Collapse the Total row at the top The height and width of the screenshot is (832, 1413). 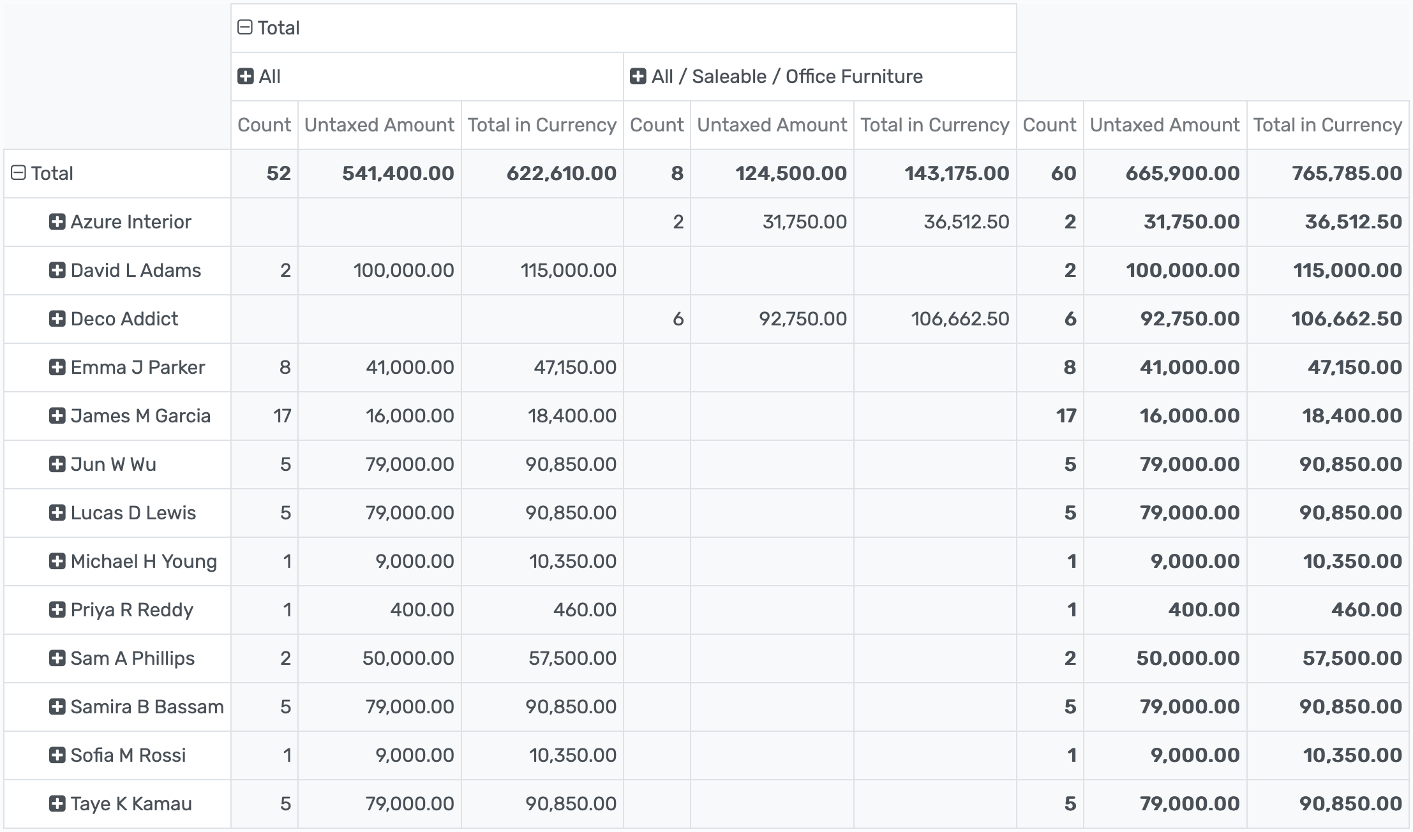tap(19, 173)
